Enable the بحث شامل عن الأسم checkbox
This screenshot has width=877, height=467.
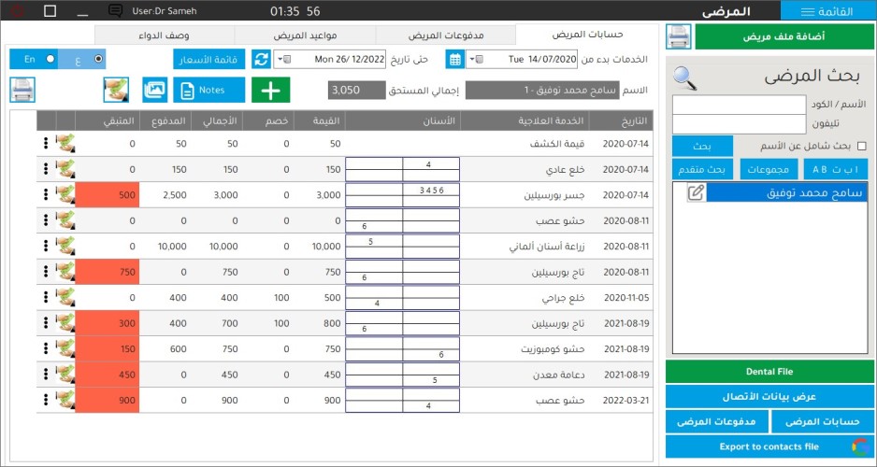point(861,147)
